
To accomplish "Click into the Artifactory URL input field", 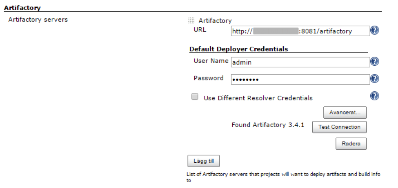I will (300, 31).
